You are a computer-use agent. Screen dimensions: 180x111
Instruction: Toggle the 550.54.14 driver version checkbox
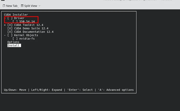click(x=15, y=22)
